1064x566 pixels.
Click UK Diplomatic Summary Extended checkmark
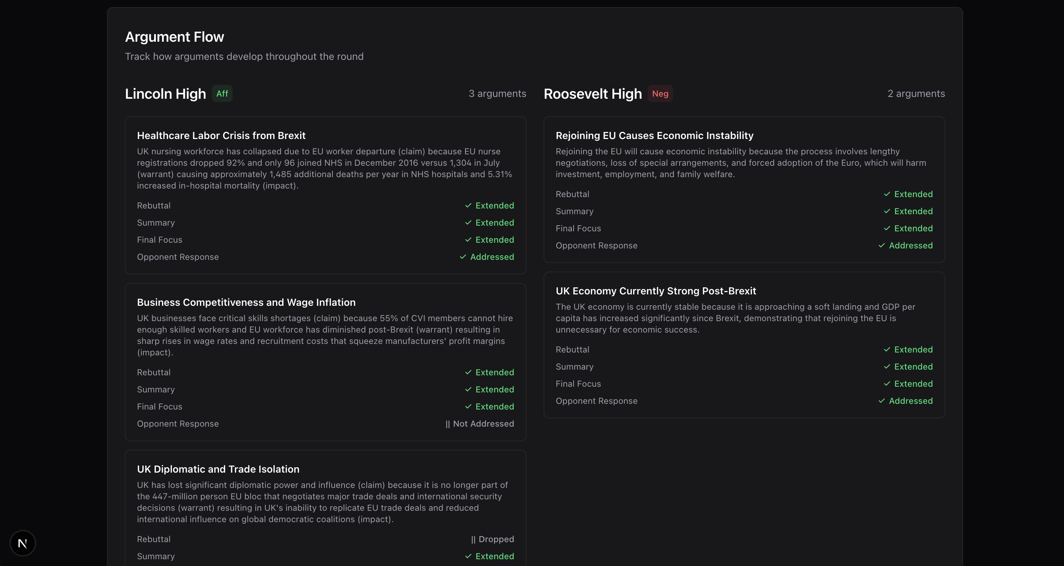[468, 556]
